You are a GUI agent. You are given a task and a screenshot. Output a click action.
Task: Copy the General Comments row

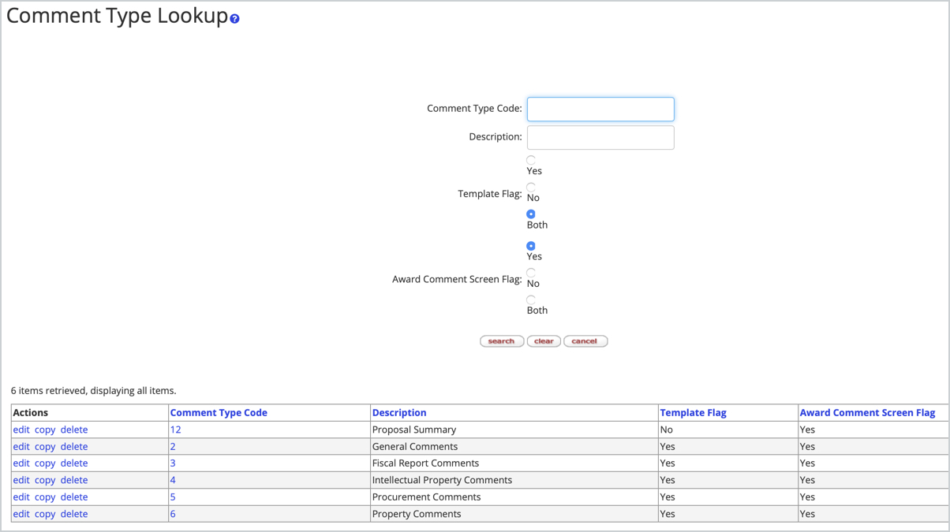(45, 446)
